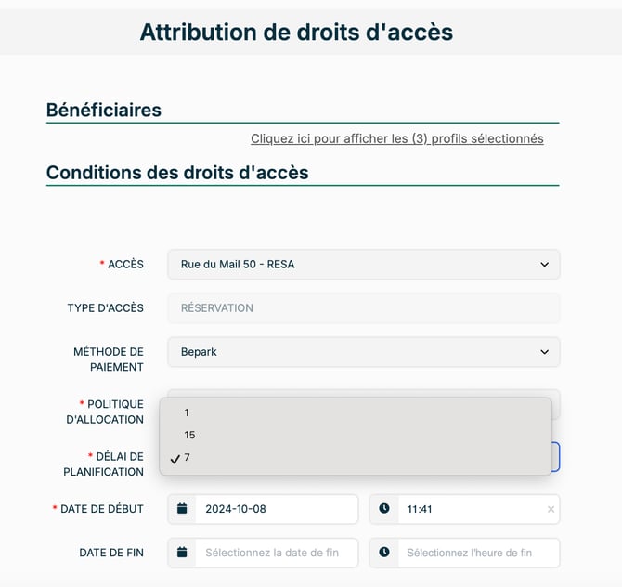Click the Bénéficiaires section heading

[104, 110]
